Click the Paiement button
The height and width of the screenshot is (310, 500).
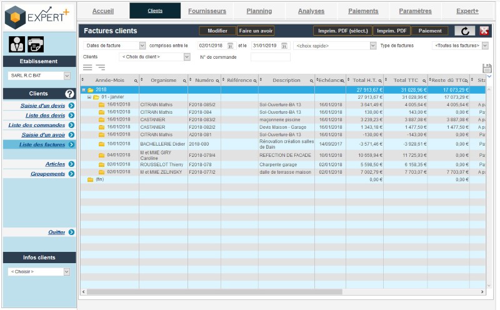click(430, 31)
